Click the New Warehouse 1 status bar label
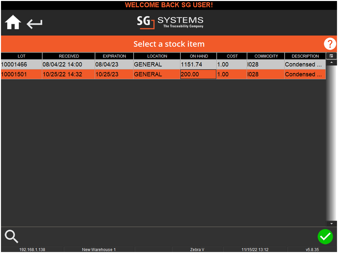338x253 pixels. click(x=99, y=249)
